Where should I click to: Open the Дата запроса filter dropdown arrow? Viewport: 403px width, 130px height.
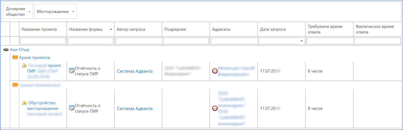pos(302,41)
